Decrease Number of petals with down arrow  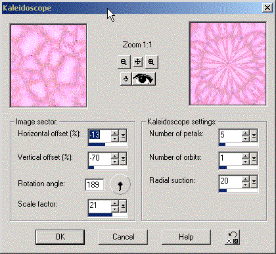click(x=246, y=139)
